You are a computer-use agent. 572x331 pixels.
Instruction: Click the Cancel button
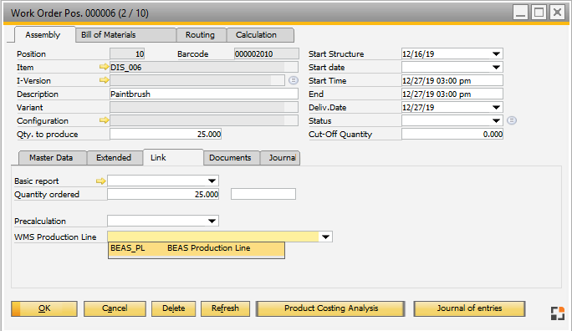(x=115, y=308)
